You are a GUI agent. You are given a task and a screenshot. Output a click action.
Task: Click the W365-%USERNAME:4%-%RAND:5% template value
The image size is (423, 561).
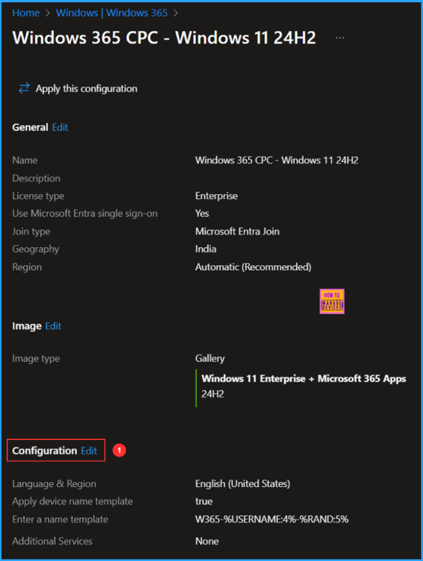272,519
